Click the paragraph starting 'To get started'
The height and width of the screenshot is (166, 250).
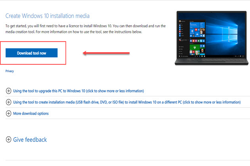(85, 29)
